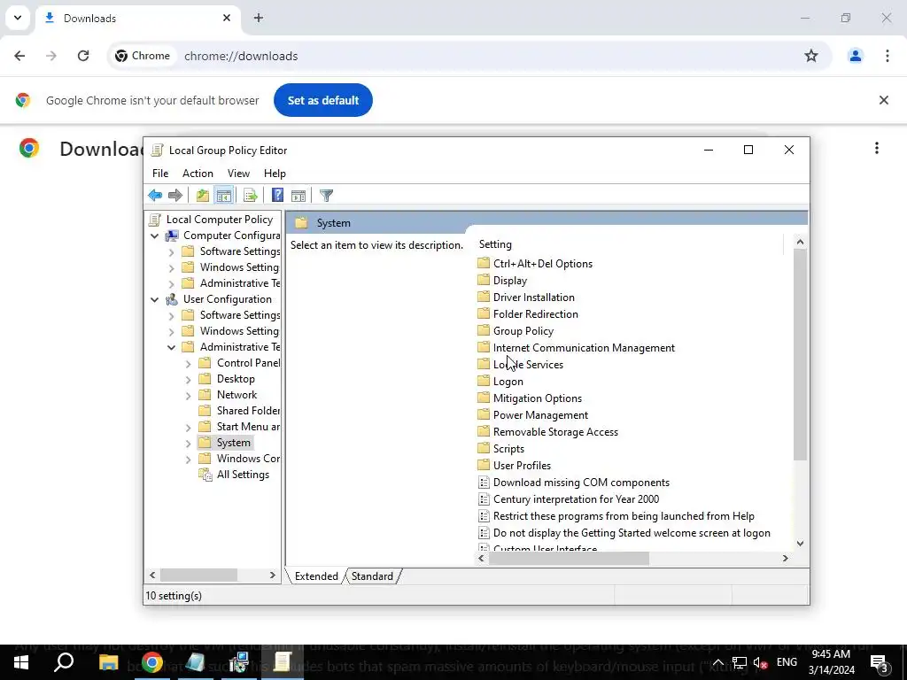Open the taskbar Search magnifier
This screenshot has width=907, height=680.
64,662
